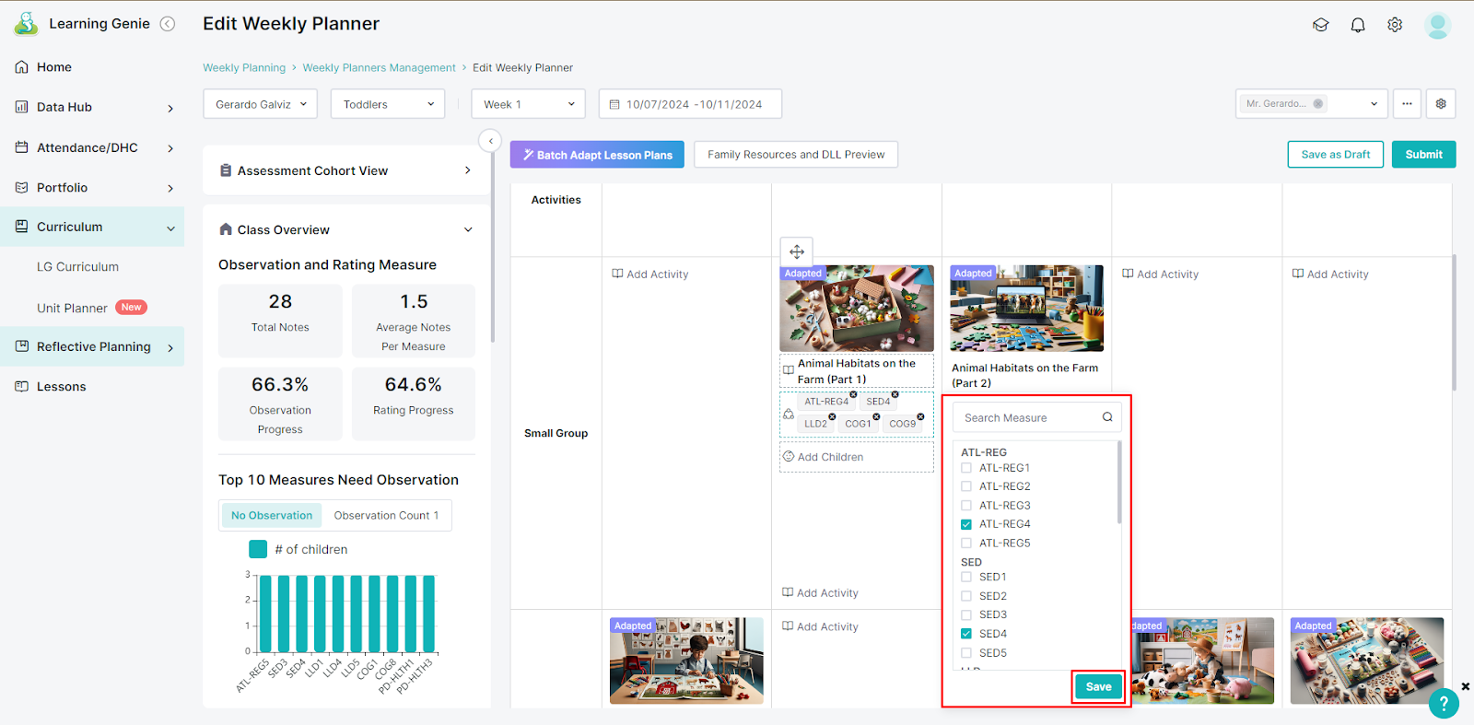Go to Home in sidebar
Viewport: 1474px width, 725px height.
pyautogui.click(x=53, y=67)
